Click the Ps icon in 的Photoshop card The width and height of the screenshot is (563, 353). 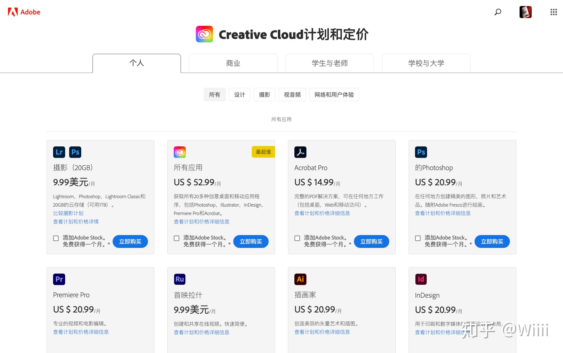coord(421,152)
